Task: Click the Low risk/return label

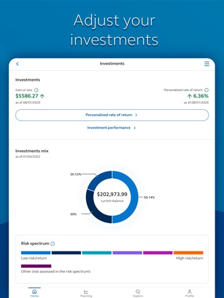Action: [34, 258]
